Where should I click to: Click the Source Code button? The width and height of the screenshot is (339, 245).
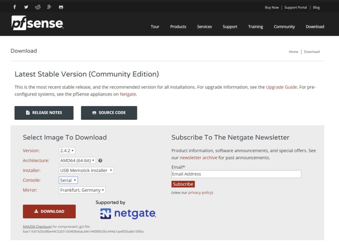click(x=109, y=113)
